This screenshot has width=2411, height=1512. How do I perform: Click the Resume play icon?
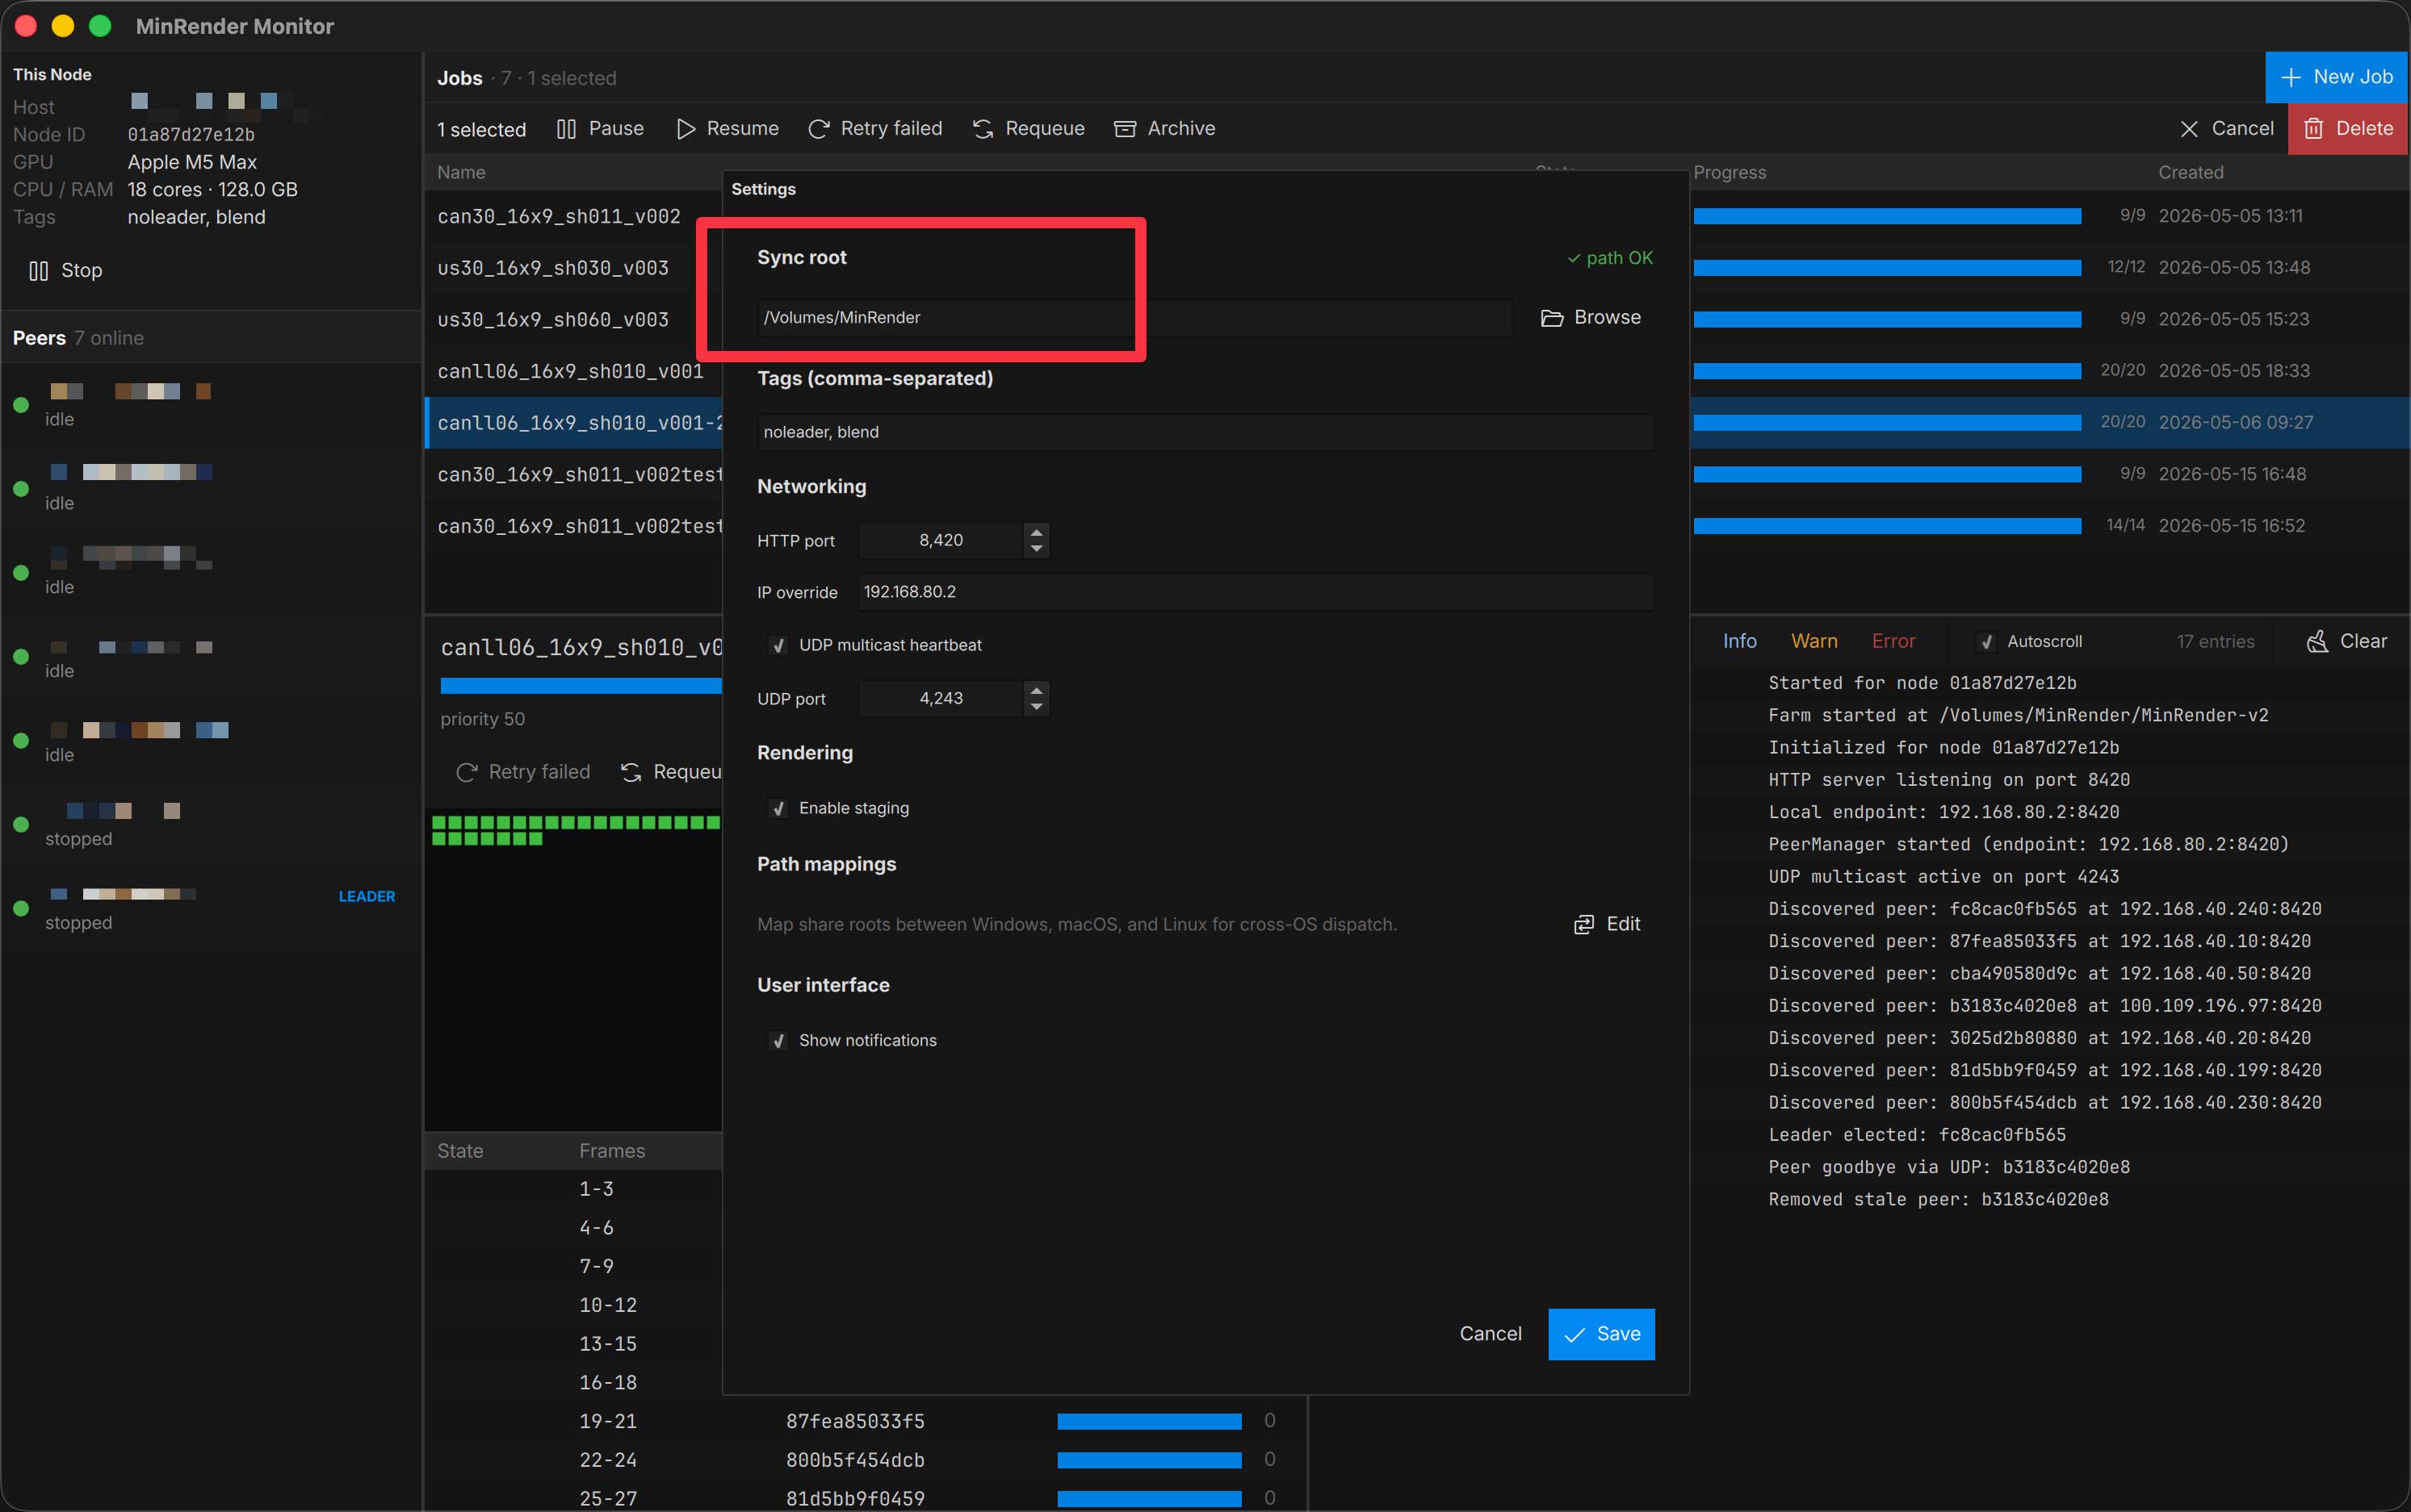click(x=686, y=129)
